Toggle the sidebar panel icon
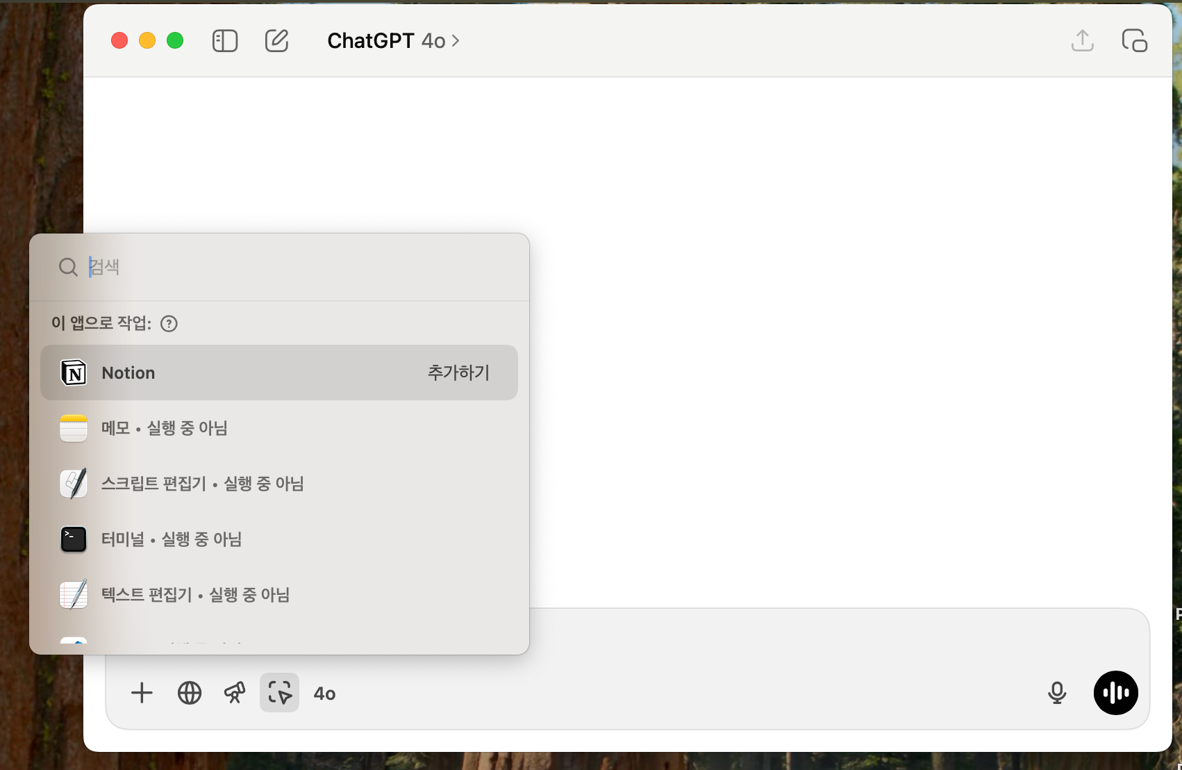Image resolution: width=1182 pixels, height=770 pixels. click(x=225, y=41)
